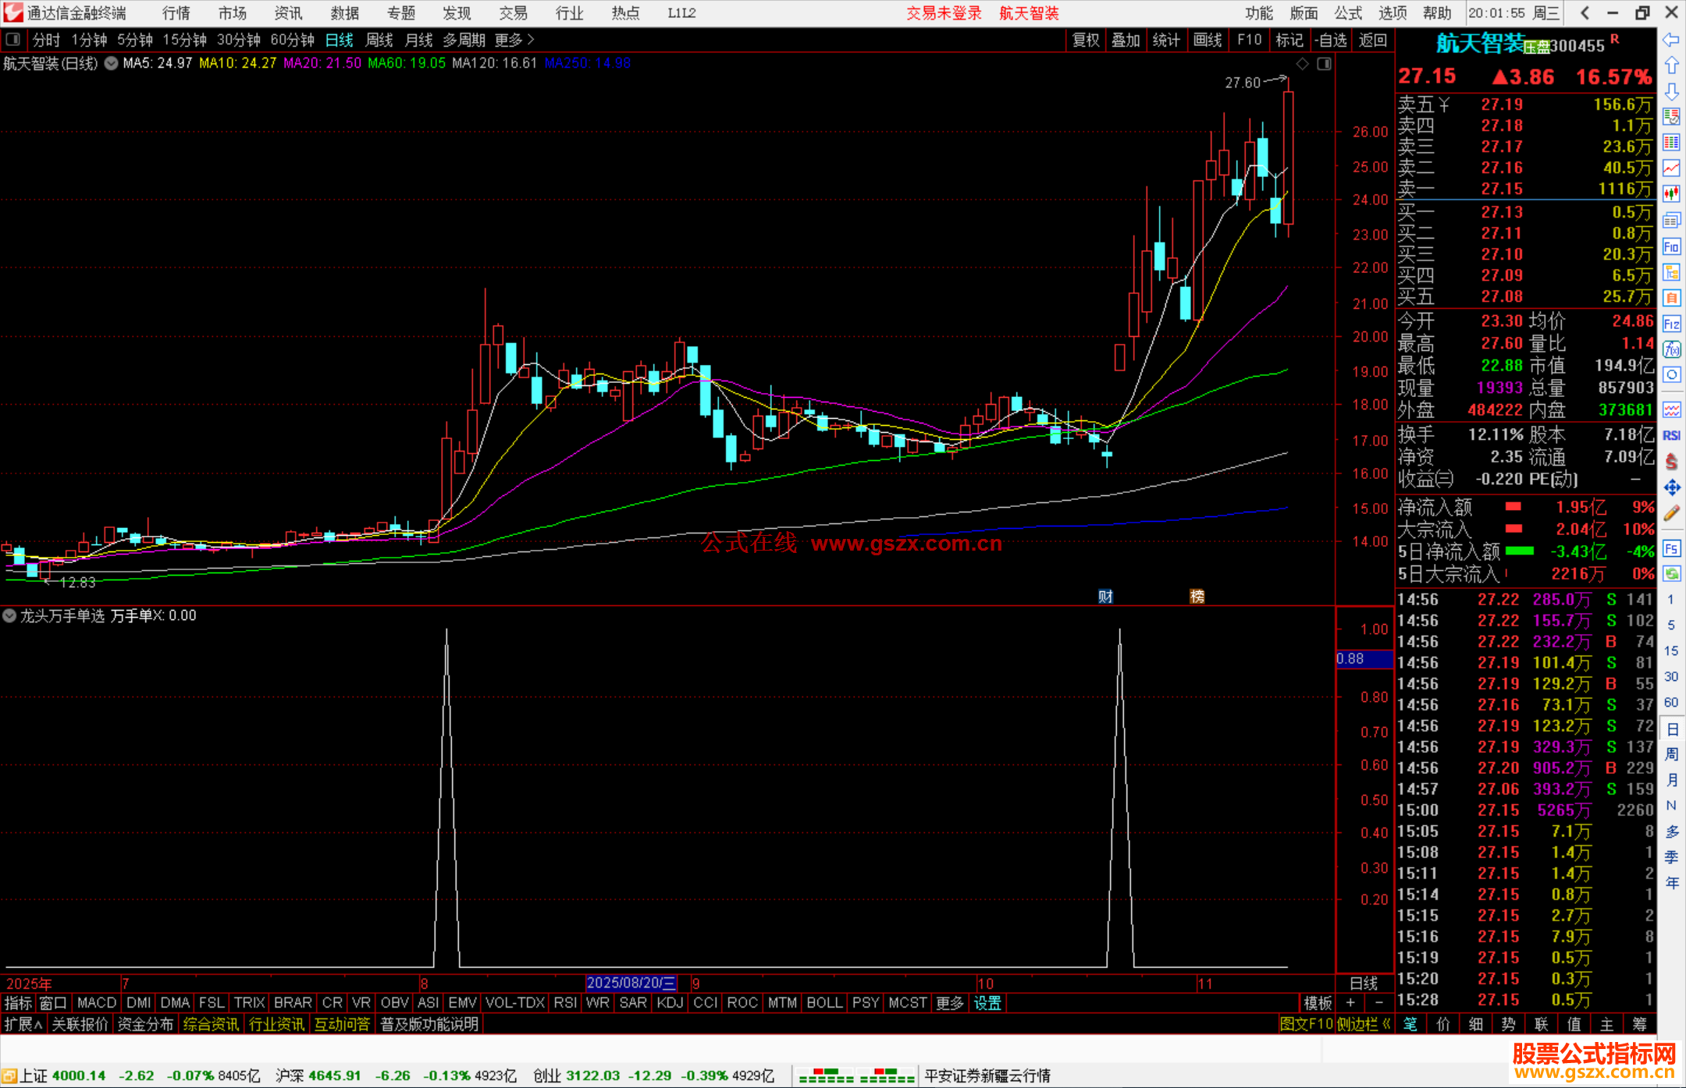Click the 复权 button on chart toolbar
The width and height of the screenshot is (1686, 1088).
click(x=1085, y=39)
